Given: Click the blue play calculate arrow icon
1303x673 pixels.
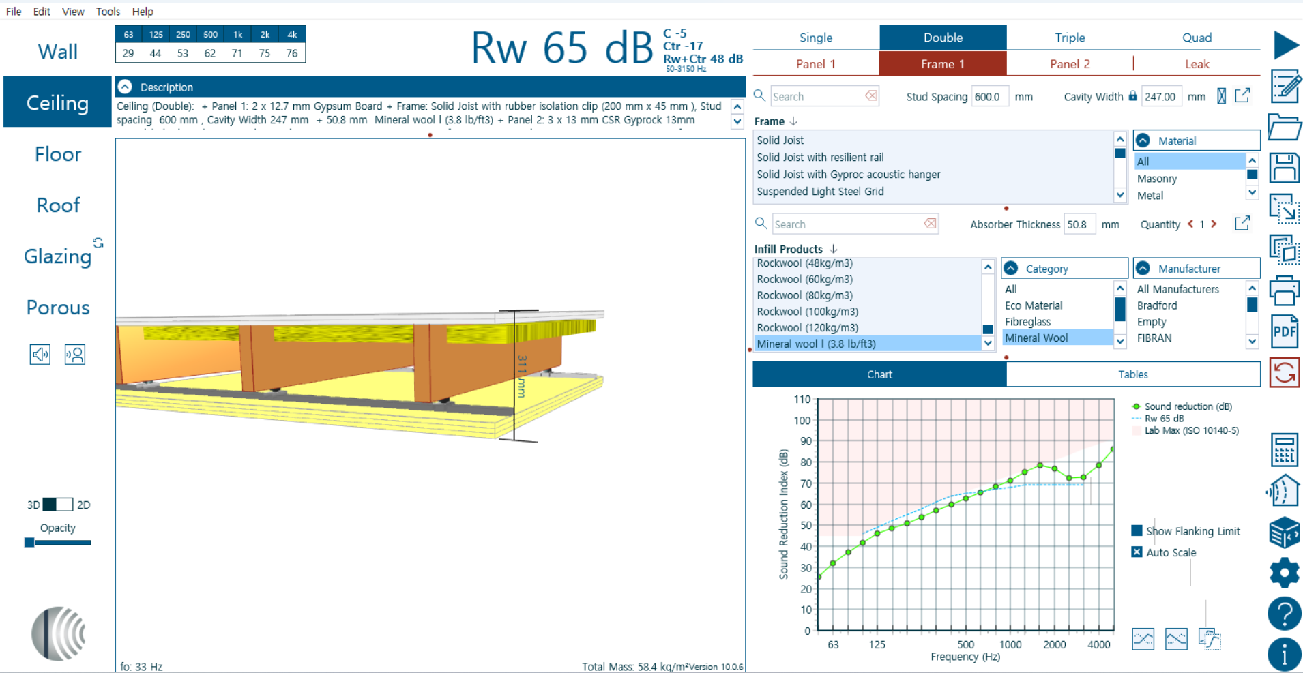Looking at the screenshot, I should pyautogui.click(x=1285, y=45).
